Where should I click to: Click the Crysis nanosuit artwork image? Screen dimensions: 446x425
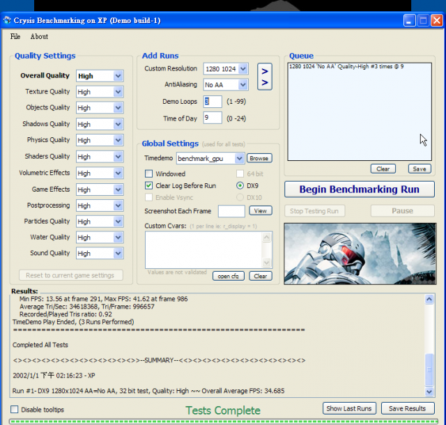coord(360,254)
